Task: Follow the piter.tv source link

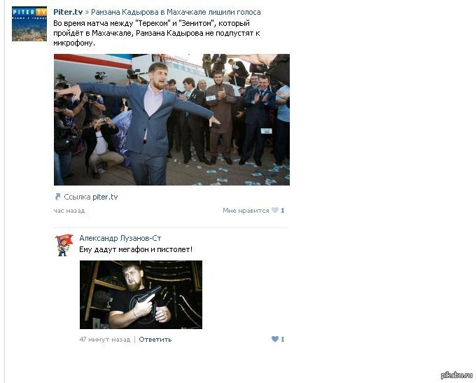Action: point(105,197)
